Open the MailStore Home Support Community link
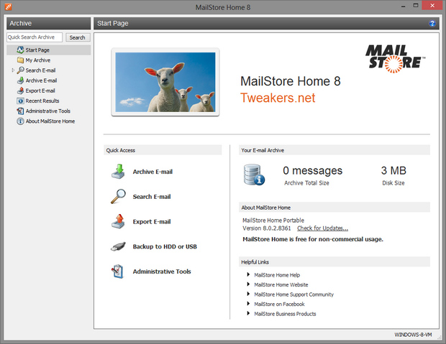 293,294
